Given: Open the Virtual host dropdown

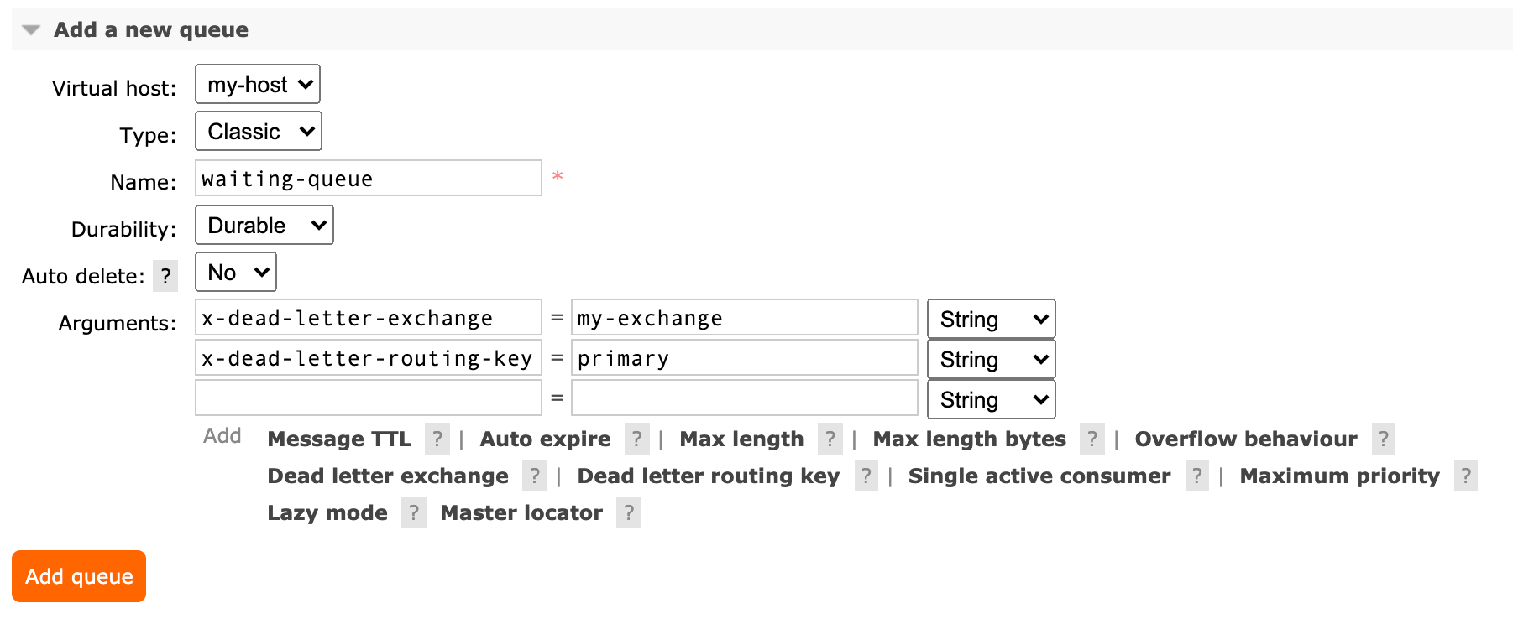Looking at the screenshot, I should [x=258, y=85].
